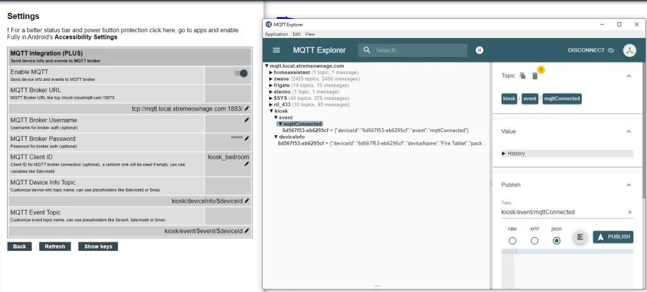Click the Back button in Settings
This screenshot has height=292, width=647.
pos(20,246)
